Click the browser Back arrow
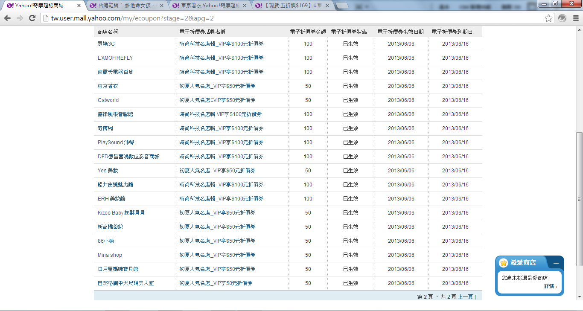 pos(7,18)
